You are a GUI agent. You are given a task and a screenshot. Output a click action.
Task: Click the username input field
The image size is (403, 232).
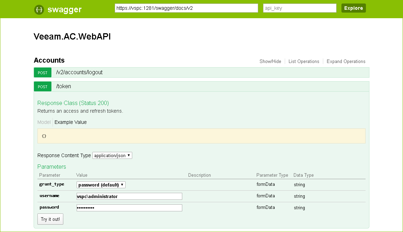tap(129, 196)
